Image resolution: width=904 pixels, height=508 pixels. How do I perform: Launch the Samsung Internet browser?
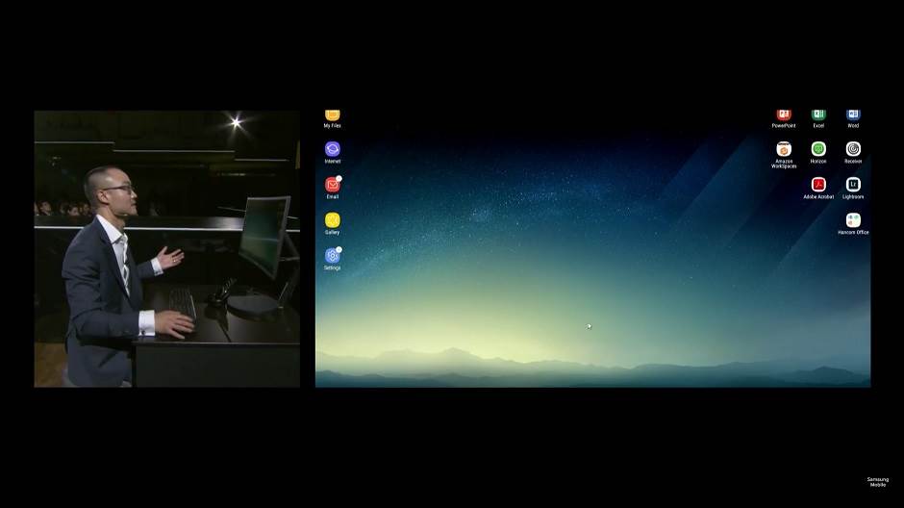pos(333,150)
